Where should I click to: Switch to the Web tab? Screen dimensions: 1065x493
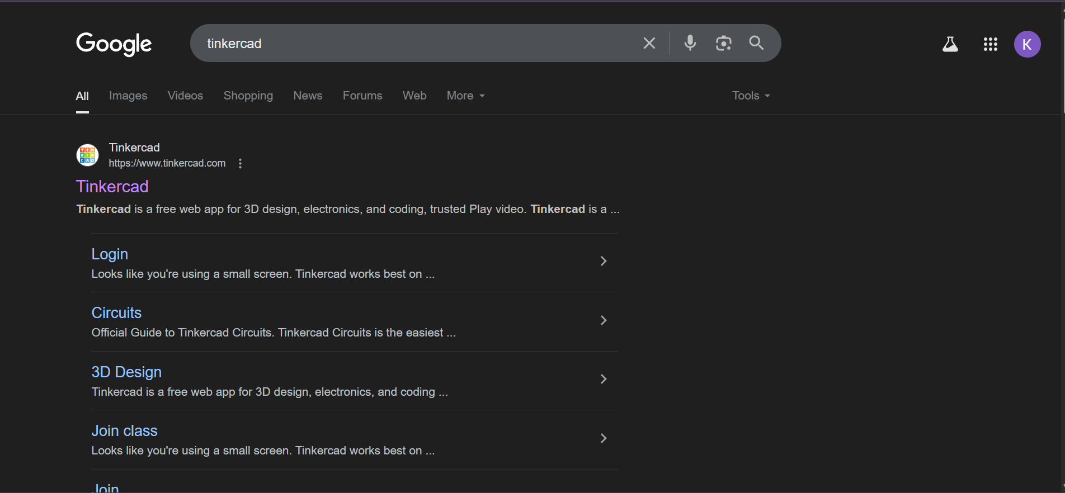tap(414, 96)
